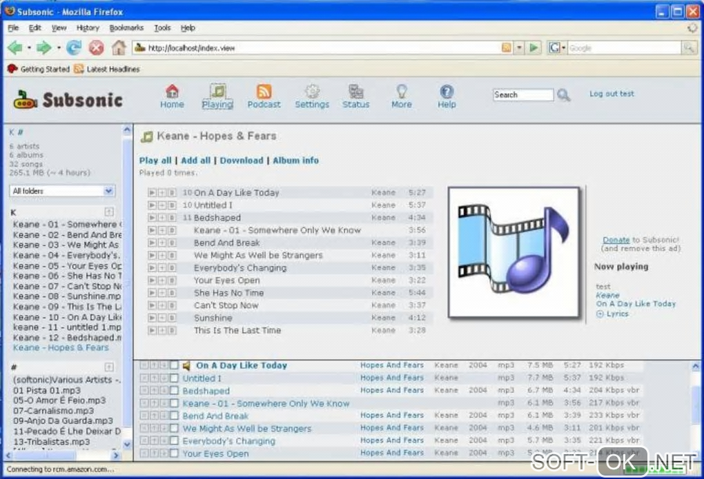
Task: Open the Edit menu
Action: [x=35, y=28]
